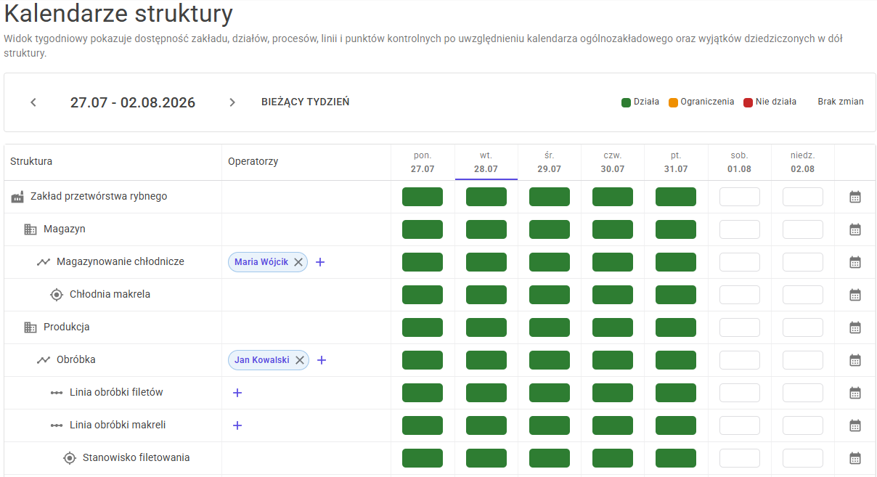The height and width of the screenshot is (477, 877).
Task: Click the orange Ograniczenia legend swatch
Action: click(x=673, y=102)
